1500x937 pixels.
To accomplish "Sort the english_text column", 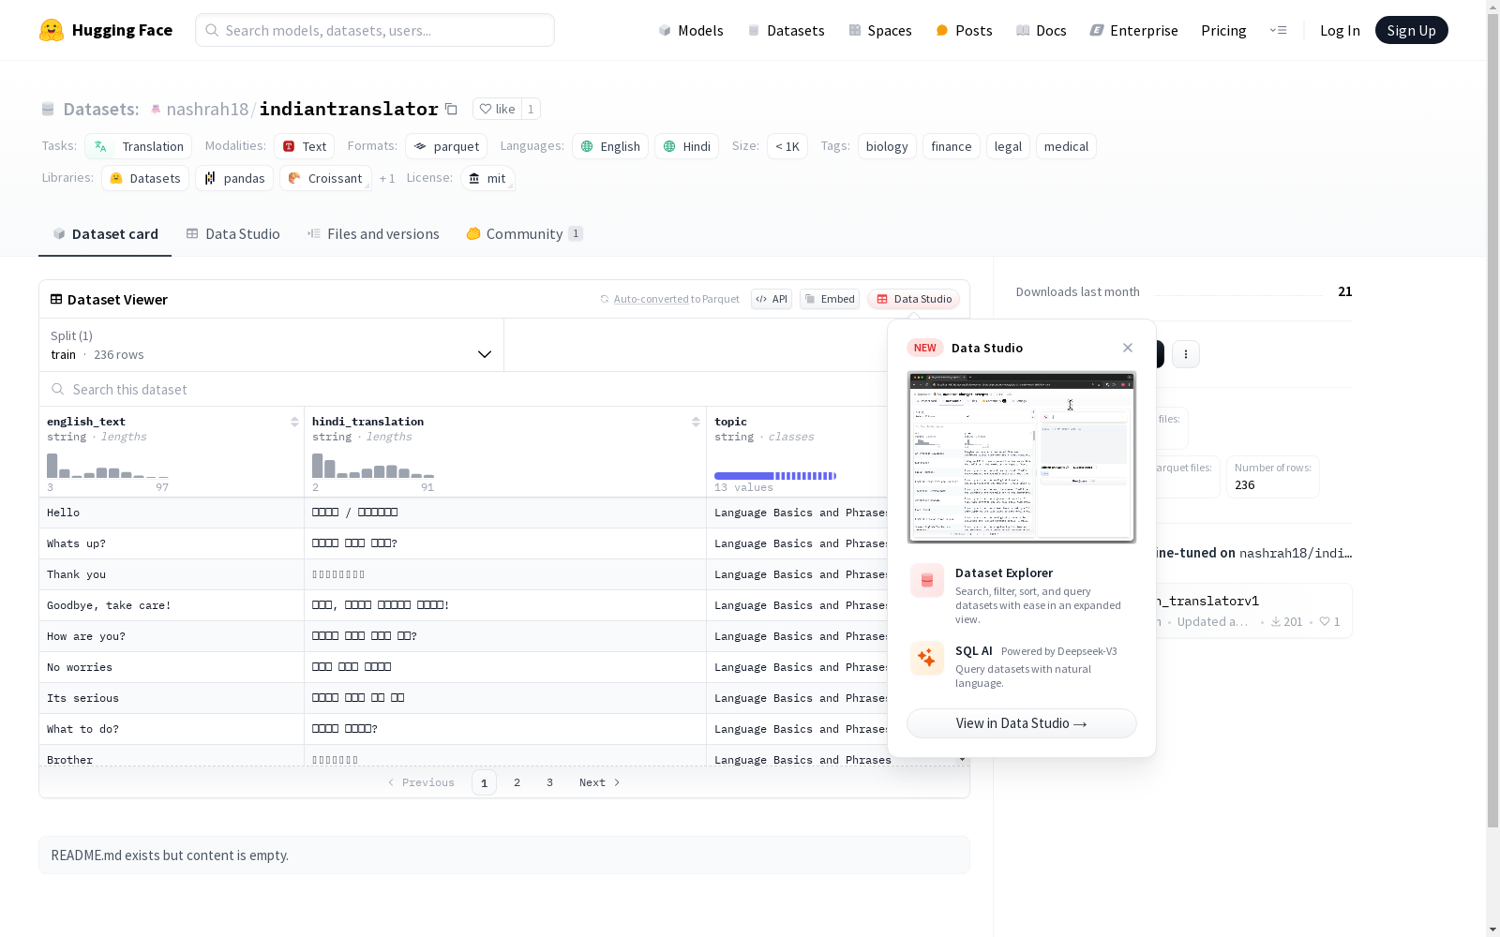I will (294, 422).
